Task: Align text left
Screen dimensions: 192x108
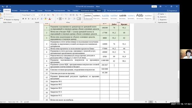Action: point(58,19)
